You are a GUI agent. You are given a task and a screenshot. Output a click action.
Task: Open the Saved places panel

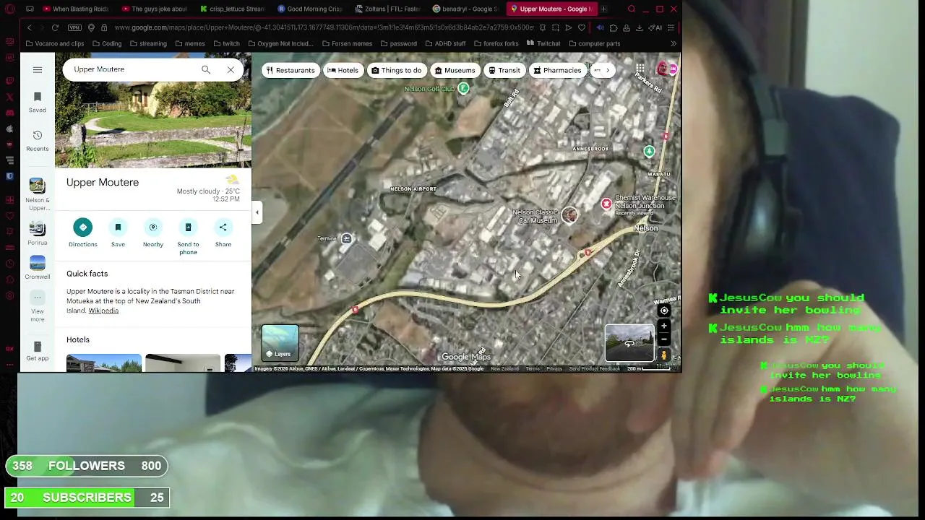(37, 103)
